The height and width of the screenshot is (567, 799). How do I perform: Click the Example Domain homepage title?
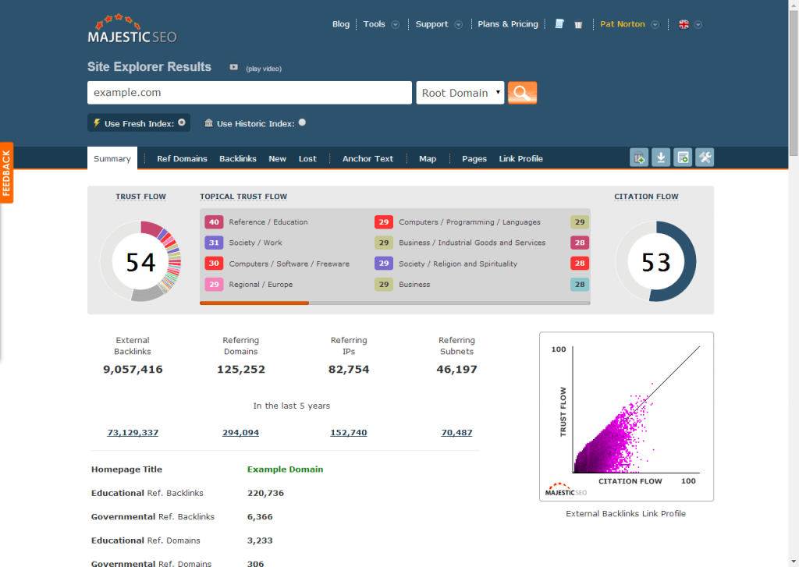(x=286, y=470)
